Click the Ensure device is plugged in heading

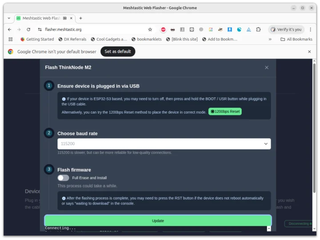click(98, 86)
